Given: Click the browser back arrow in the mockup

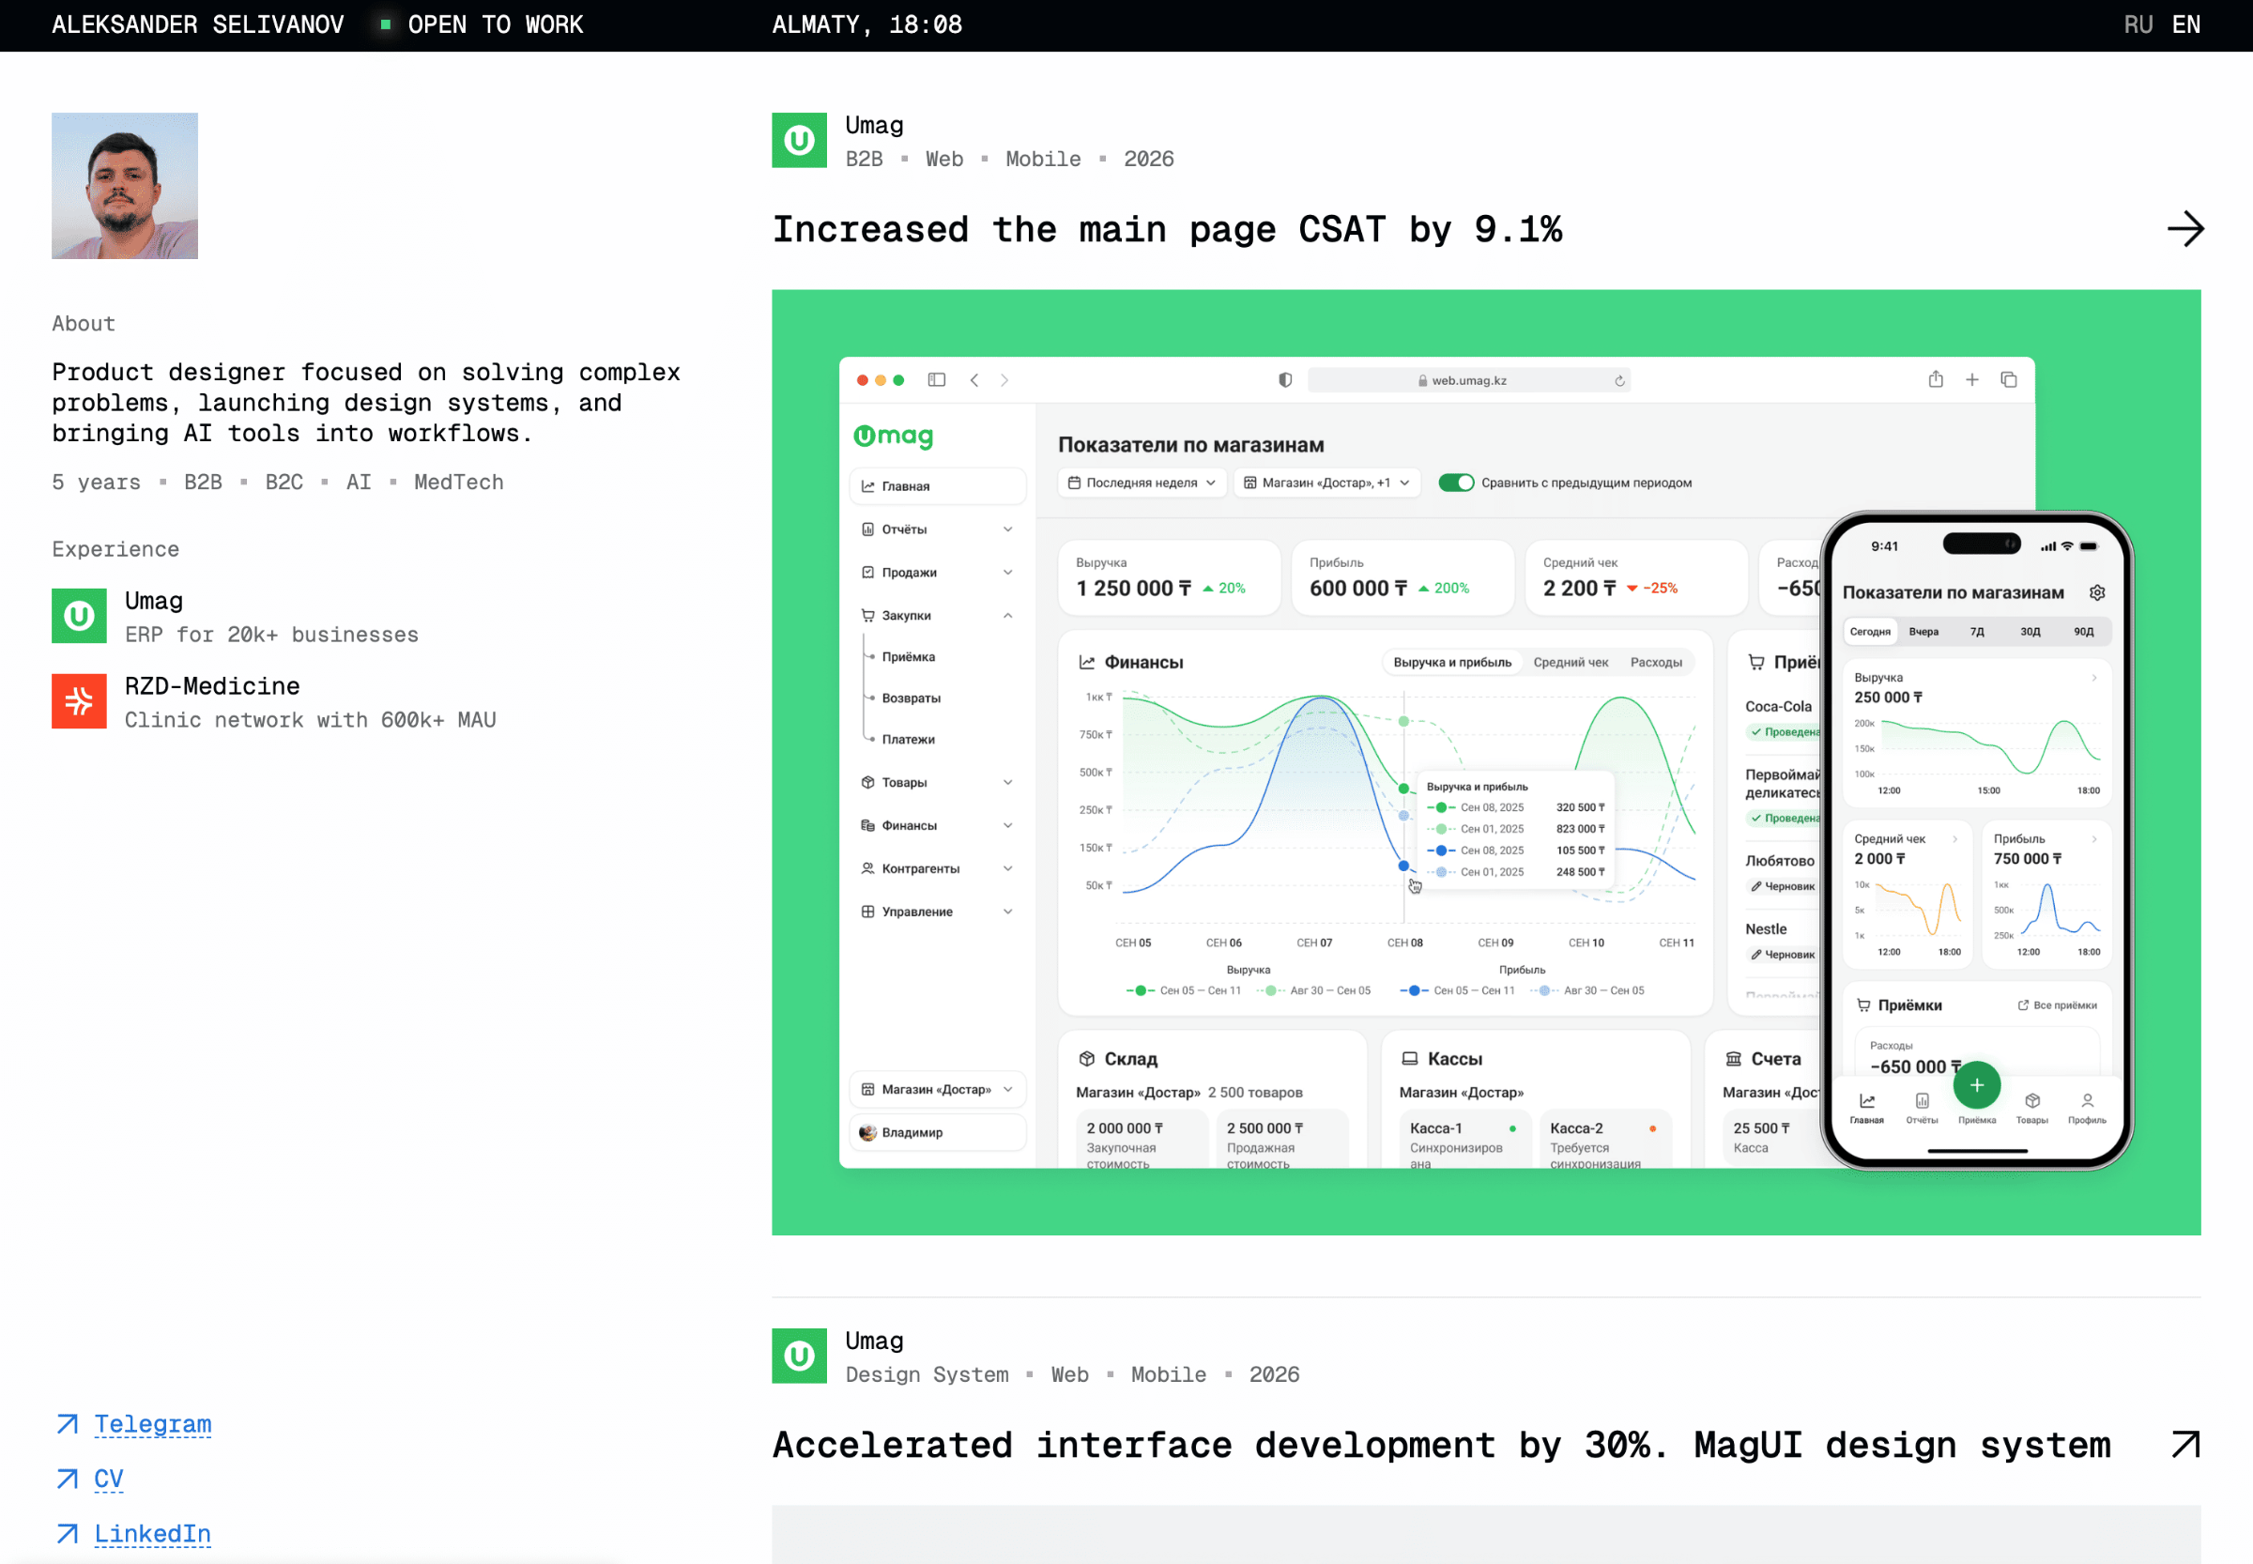Looking at the screenshot, I should (974, 380).
